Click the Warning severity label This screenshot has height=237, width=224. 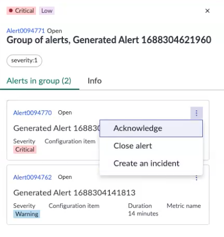27,214
